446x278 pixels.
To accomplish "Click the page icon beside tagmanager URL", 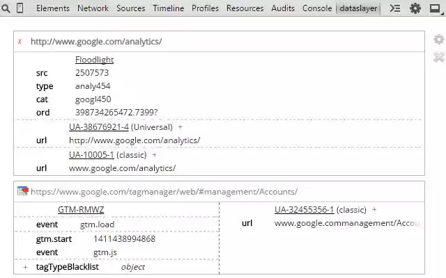I will tap(23, 191).
